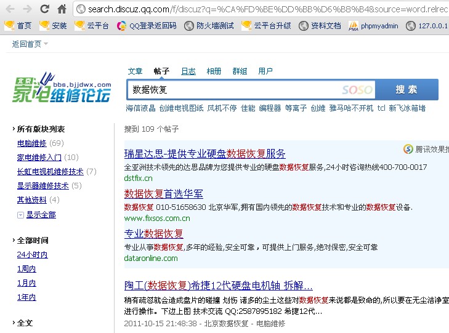Expand board list with 显示全部 arrow icon

(20, 215)
